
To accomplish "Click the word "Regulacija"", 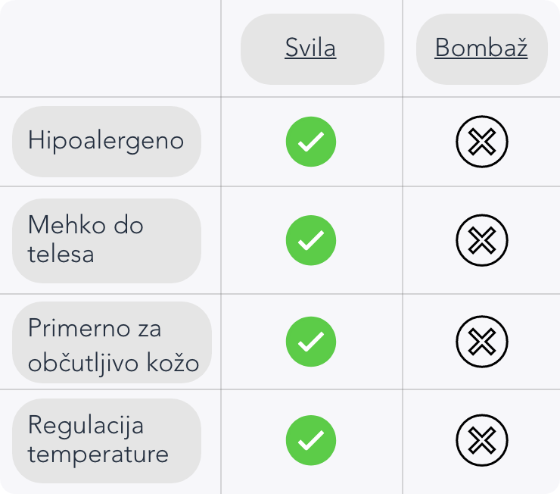I will (86, 425).
